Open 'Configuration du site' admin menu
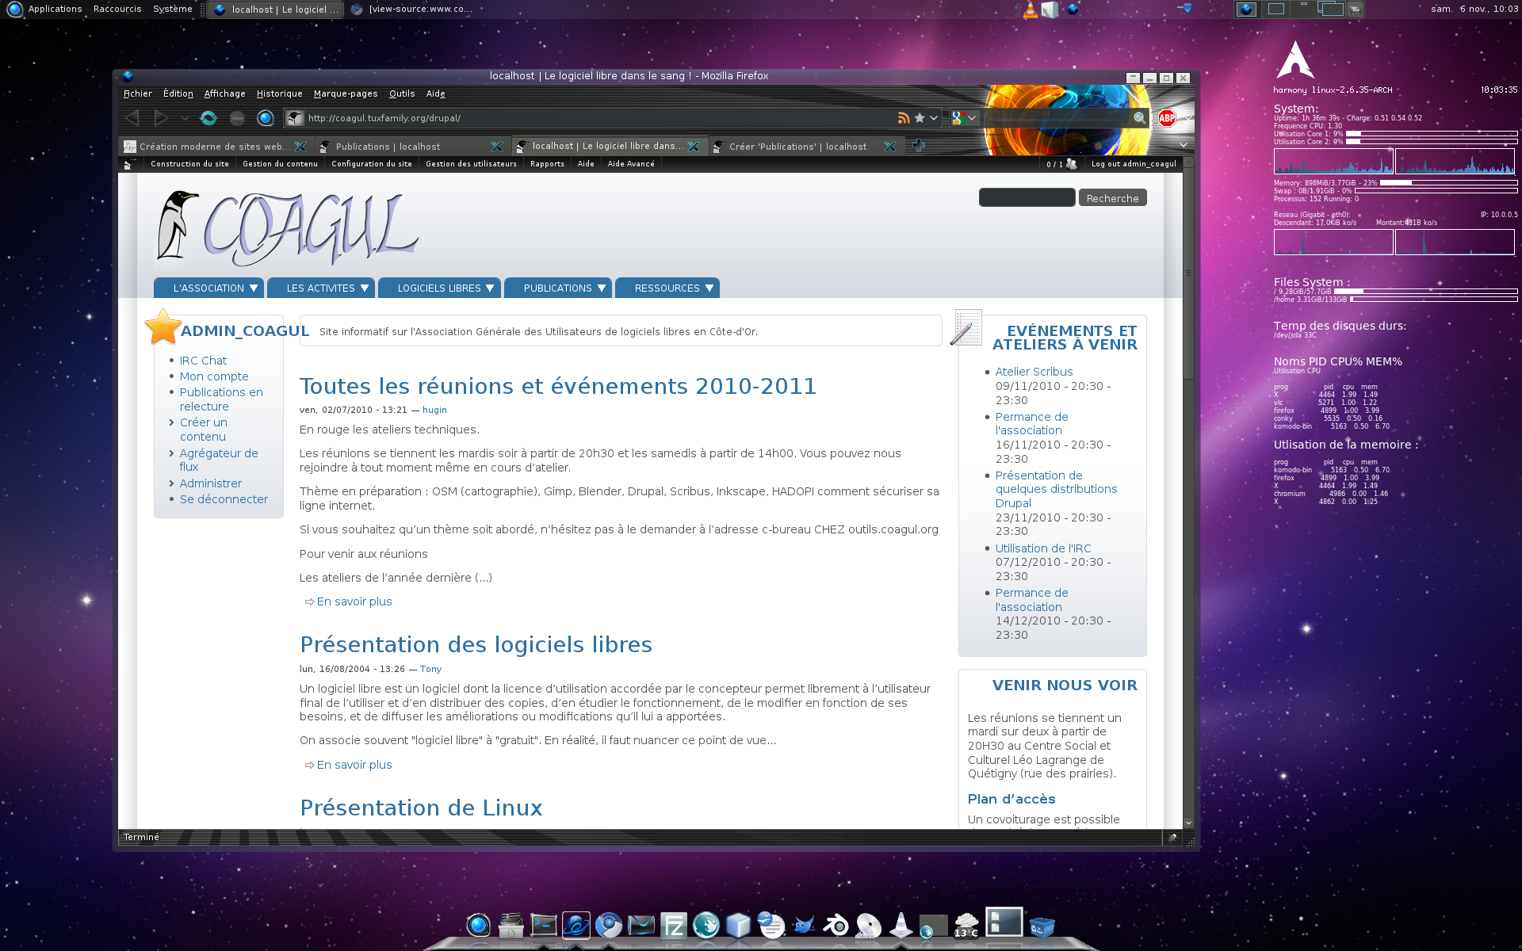Image resolution: width=1522 pixels, height=951 pixels. [x=371, y=164]
